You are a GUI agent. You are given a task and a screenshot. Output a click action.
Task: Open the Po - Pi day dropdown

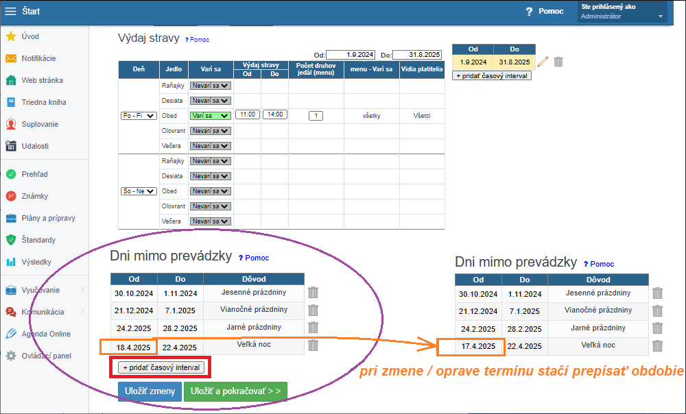pyautogui.click(x=138, y=116)
